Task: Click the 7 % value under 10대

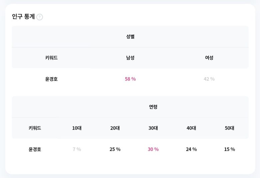Action: pyautogui.click(x=77, y=149)
